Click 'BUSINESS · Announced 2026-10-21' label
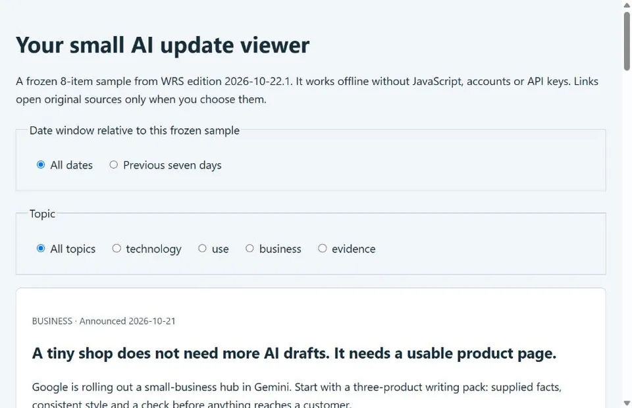This screenshot has height=408, width=632. (x=104, y=321)
